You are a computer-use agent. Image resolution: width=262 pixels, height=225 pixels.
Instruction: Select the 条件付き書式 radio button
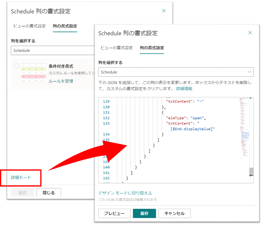(x=16, y=66)
